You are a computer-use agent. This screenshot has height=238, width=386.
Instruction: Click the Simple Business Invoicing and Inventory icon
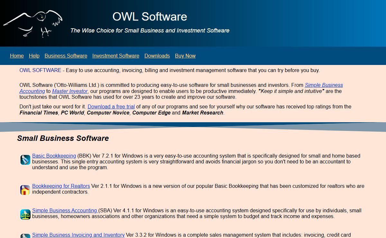pyautogui.click(x=25, y=236)
